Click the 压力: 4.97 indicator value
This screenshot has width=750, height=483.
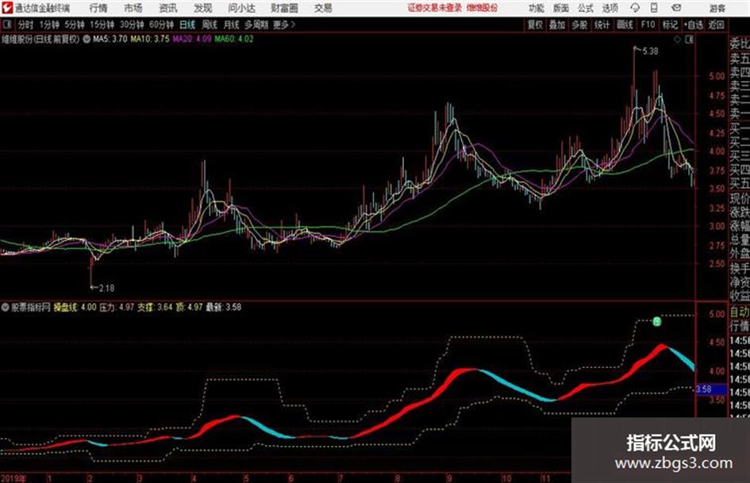(117, 307)
